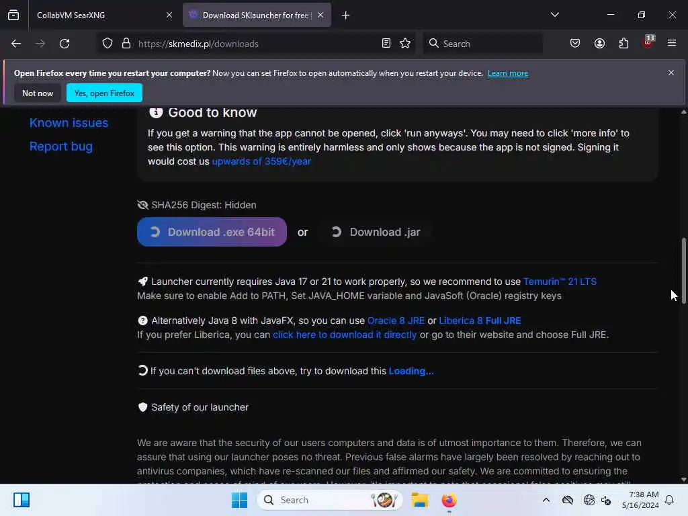Open the OneDrive cloud tray icon
688x516 pixels.
567,500
